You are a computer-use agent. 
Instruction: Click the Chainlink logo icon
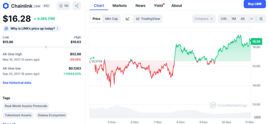pyautogui.click(x=6, y=6)
